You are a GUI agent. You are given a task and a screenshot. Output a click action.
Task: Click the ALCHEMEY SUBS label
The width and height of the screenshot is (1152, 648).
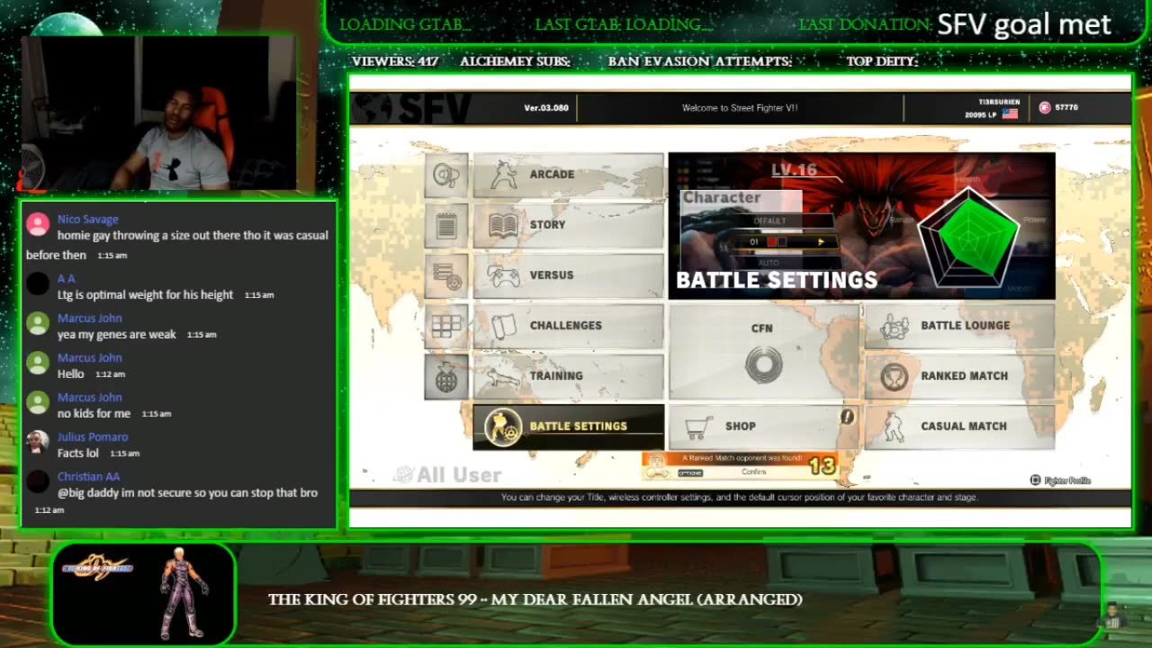pos(515,62)
